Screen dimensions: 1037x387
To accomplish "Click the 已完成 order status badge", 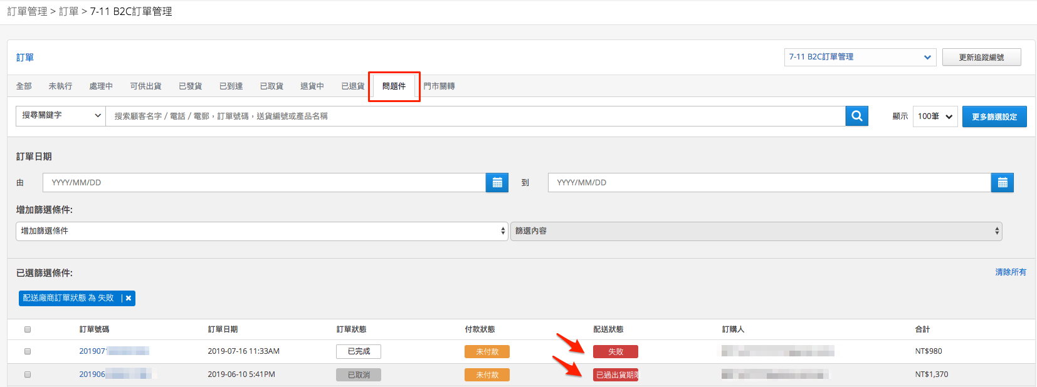I will pyautogui.click(x=359, y=351).
